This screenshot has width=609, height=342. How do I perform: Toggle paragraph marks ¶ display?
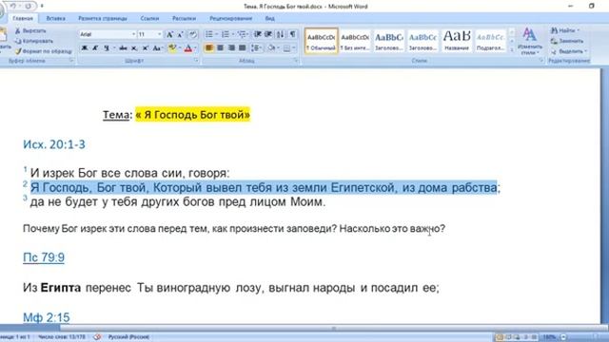point(293,34)
